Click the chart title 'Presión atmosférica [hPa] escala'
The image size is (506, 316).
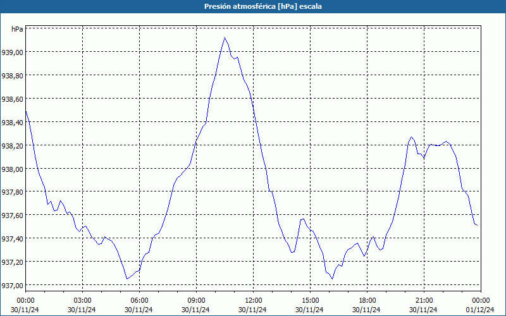pyautogui.click(x=263, y=6)
